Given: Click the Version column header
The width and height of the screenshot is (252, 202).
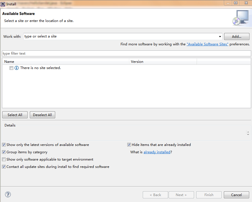Looking at the screenshot, I should coord(163,62).
